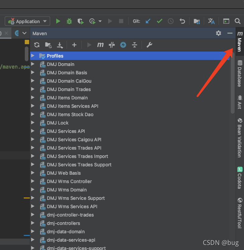This screenshot has height=250, width=244.
Task: Open Project Structure folder icon
Action: 197,21
